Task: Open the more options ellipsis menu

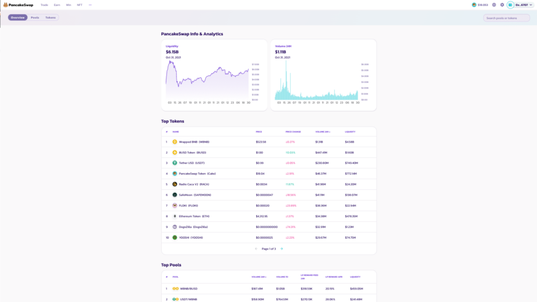Action: pyautogui.click(x=90, y=5)
